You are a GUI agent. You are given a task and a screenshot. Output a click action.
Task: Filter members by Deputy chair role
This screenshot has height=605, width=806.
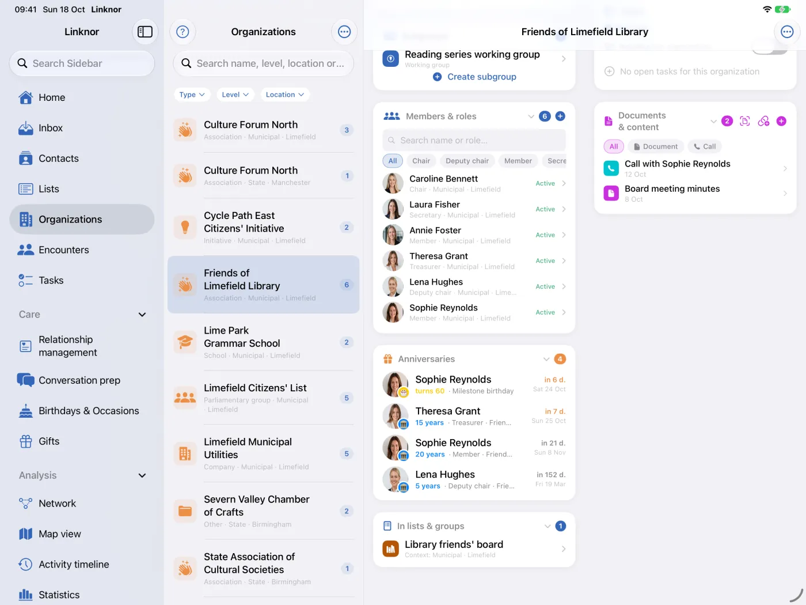[467, 161]
